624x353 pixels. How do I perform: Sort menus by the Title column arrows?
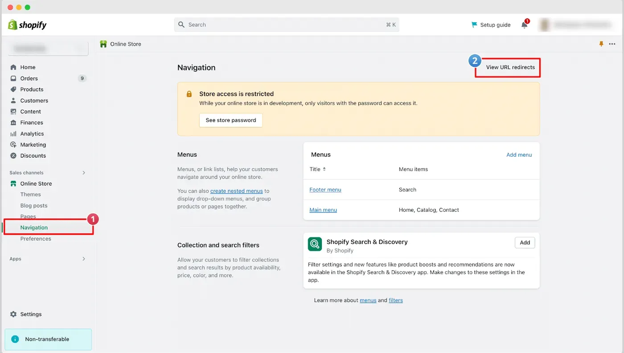[x=324, y=169]
